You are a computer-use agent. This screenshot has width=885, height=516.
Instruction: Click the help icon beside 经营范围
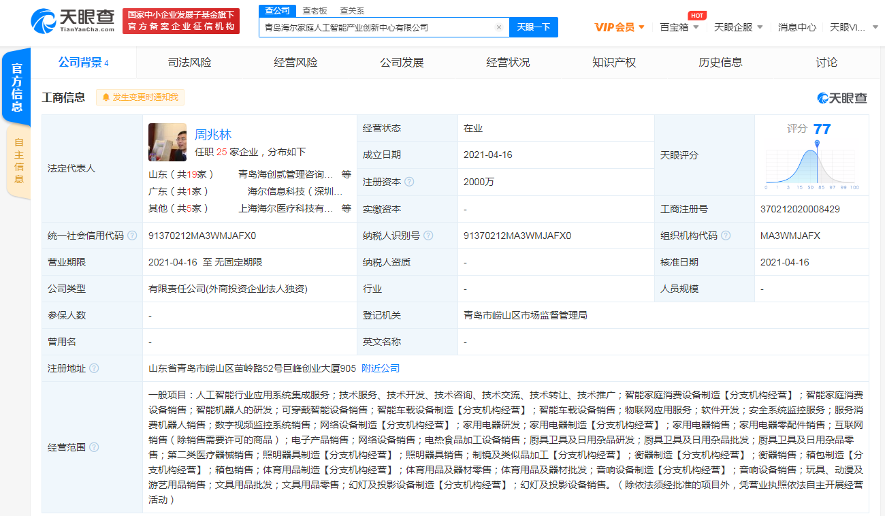coord(94,447)
